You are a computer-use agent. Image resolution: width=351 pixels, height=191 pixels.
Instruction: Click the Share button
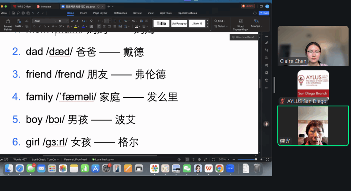click(x=264, y=13)
